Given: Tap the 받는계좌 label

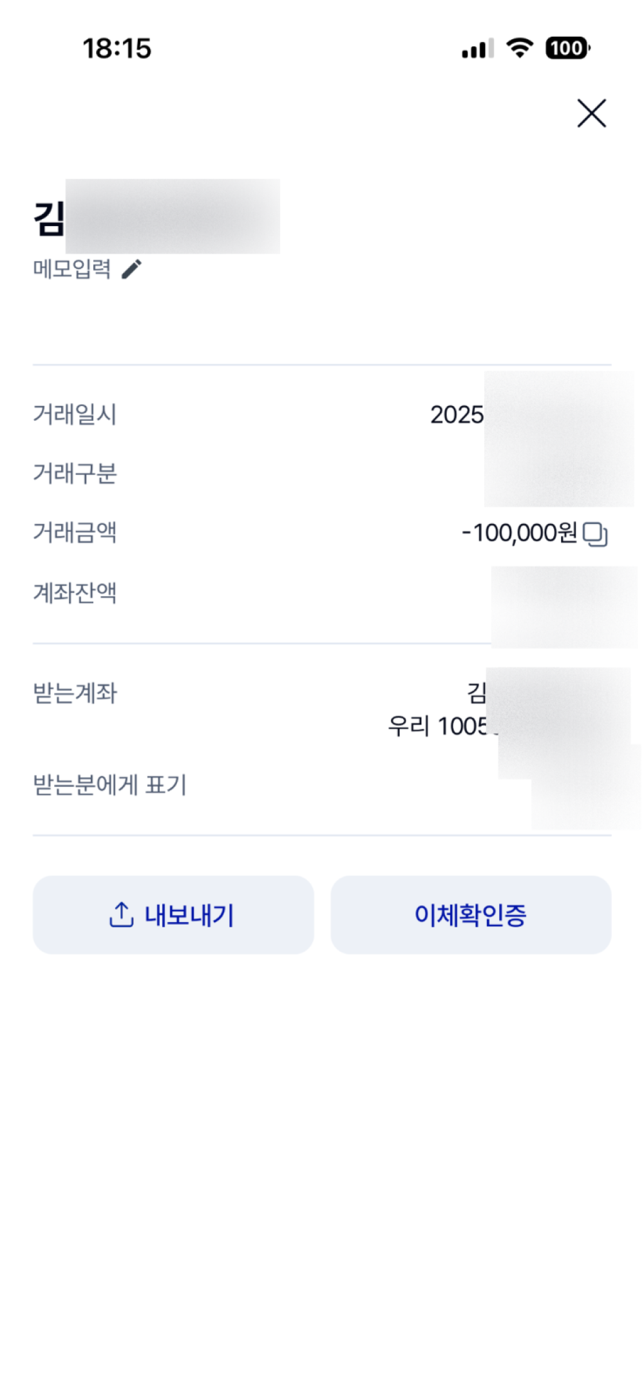Looking at the screenshot, I should coord(75,693).
